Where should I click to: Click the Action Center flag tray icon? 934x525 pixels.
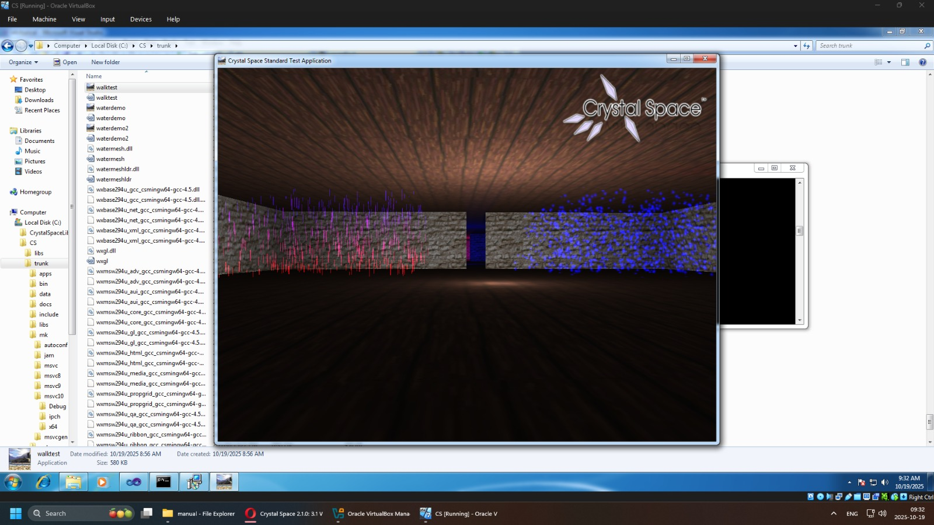[861, 482]
